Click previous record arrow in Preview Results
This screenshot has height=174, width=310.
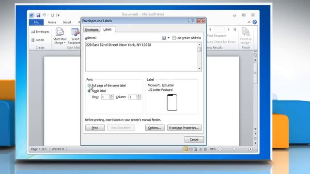[210, 29]
